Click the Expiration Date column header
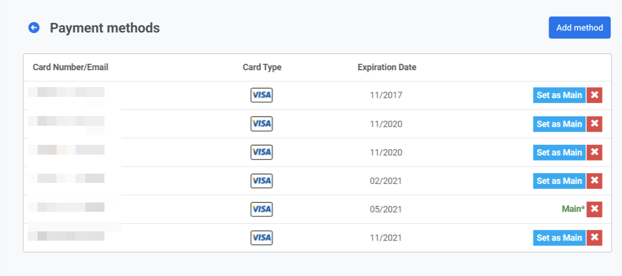Image resolution: width=622 pixels, height=276 pixels. [x=386, y=68]
